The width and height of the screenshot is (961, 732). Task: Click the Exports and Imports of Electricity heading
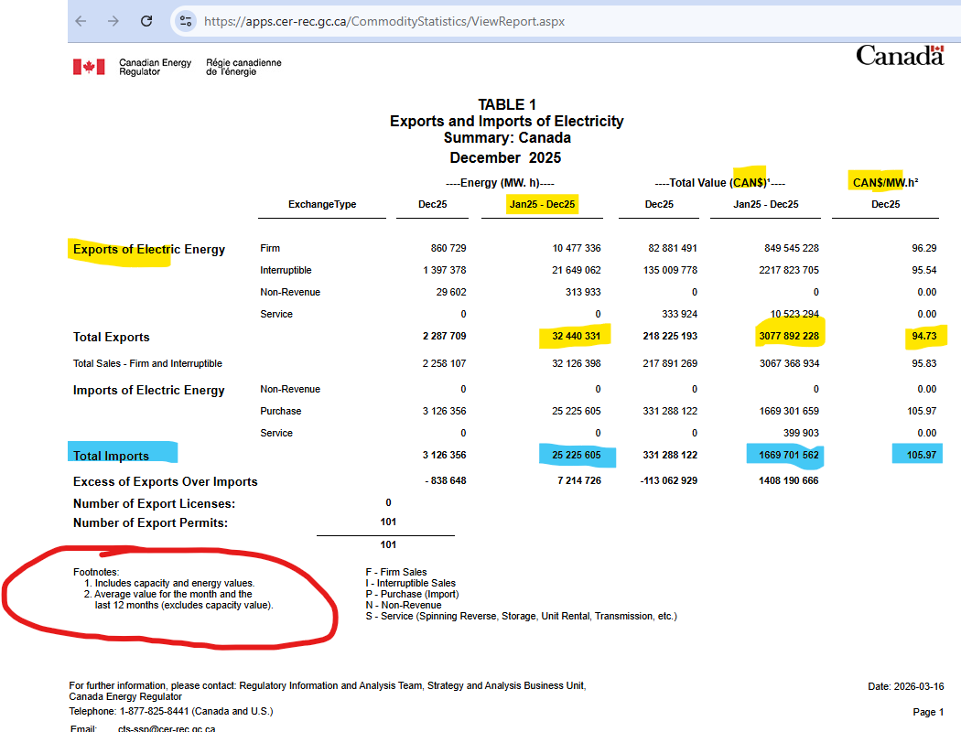(506, 122)
